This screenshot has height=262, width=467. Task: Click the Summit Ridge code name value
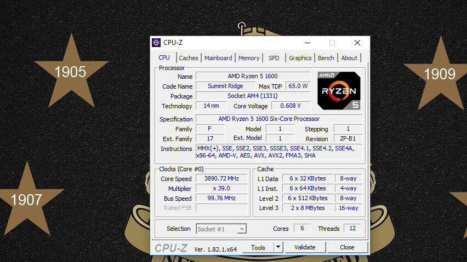[225, 86]
